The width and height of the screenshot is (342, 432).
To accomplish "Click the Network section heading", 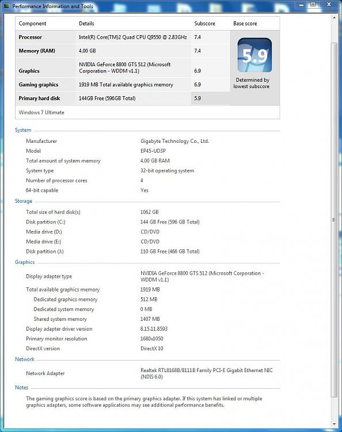I will (x=25, y=359).
